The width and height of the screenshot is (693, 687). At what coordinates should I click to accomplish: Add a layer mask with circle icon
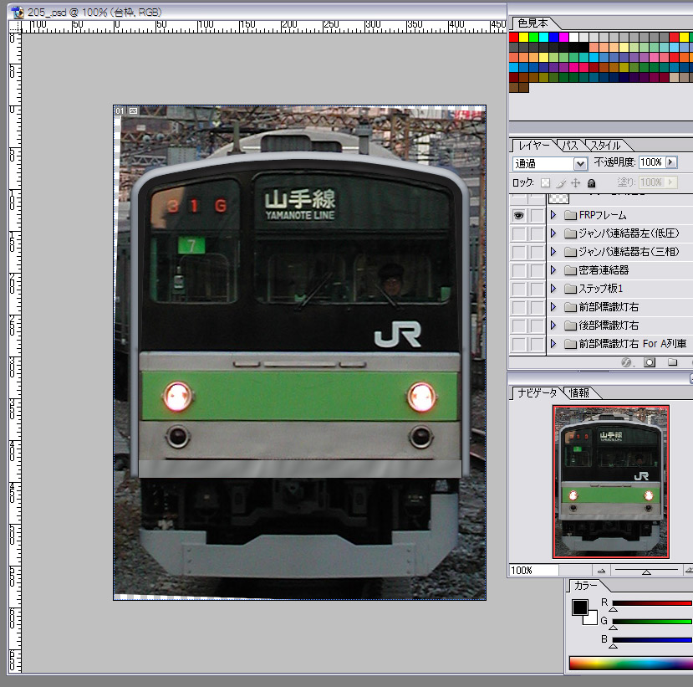tap(650, 362)
